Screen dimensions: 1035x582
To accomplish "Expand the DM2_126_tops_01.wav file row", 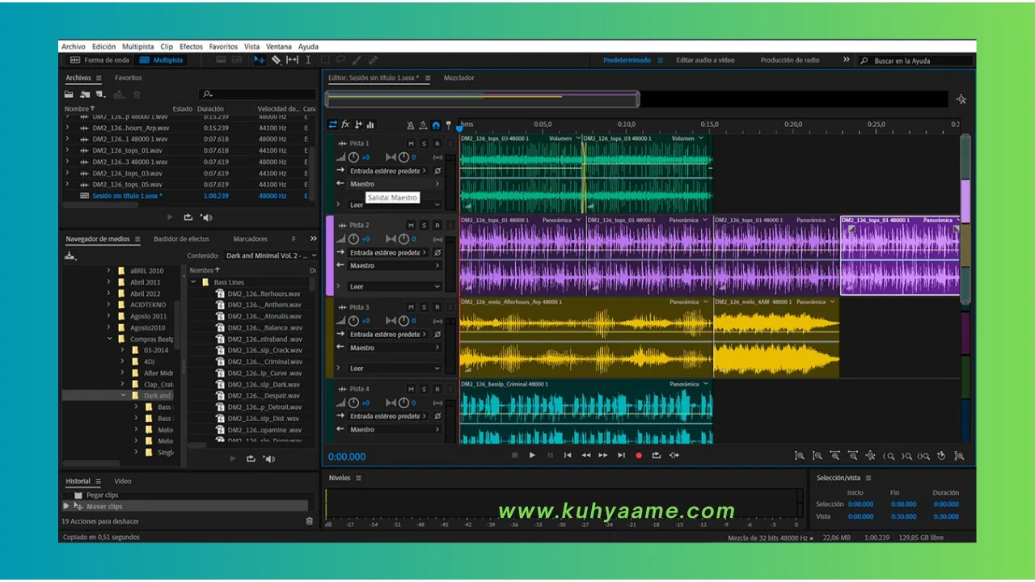I will 68,150.
